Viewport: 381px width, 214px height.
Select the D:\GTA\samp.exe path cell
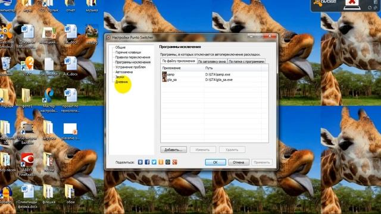(218, 74)
